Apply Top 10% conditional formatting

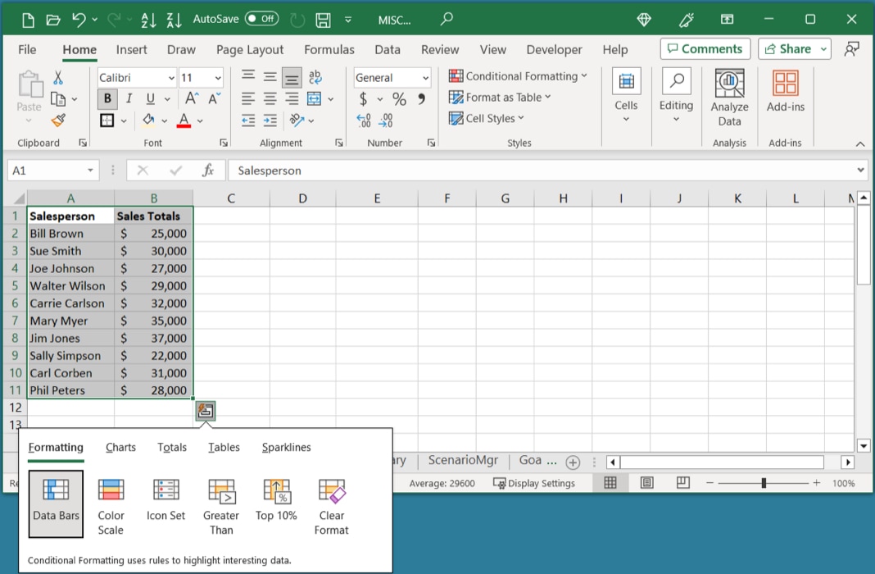point(276,500)
